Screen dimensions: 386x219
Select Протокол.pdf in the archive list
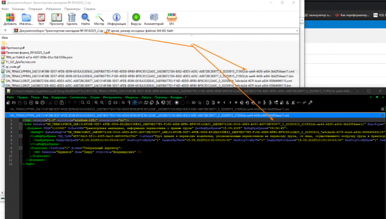13,48
